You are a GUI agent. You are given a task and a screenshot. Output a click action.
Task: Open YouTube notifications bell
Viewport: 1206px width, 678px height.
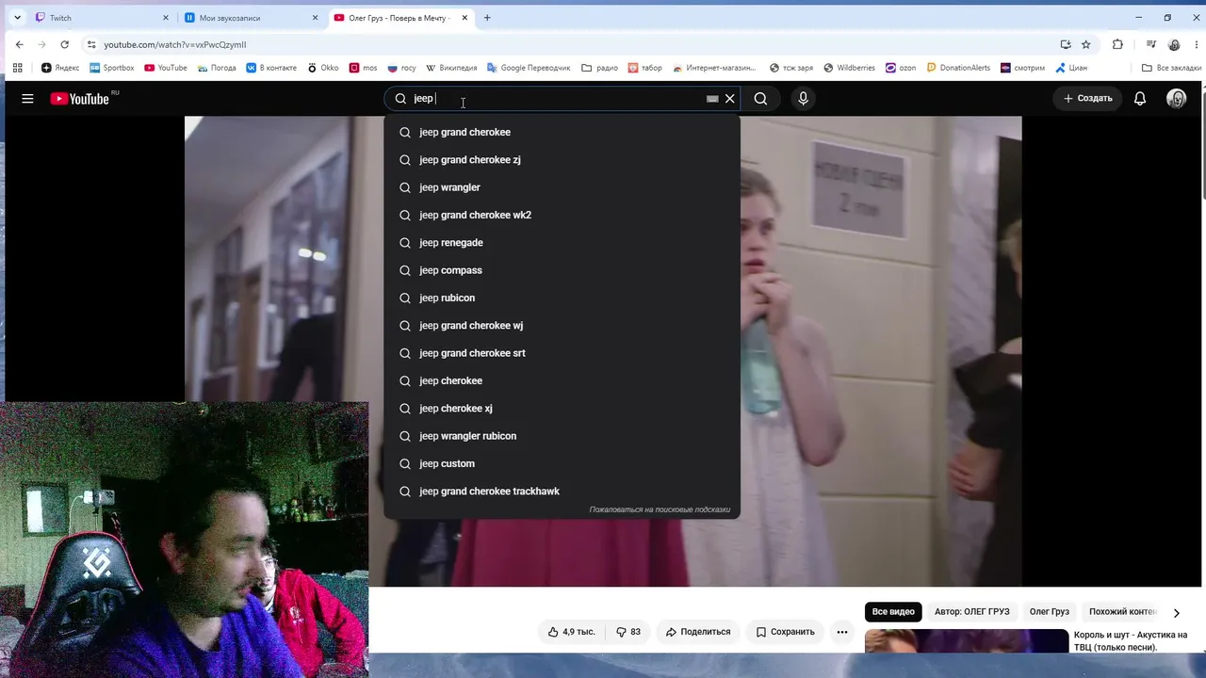pyautogui.click(x=1140, y=99)
